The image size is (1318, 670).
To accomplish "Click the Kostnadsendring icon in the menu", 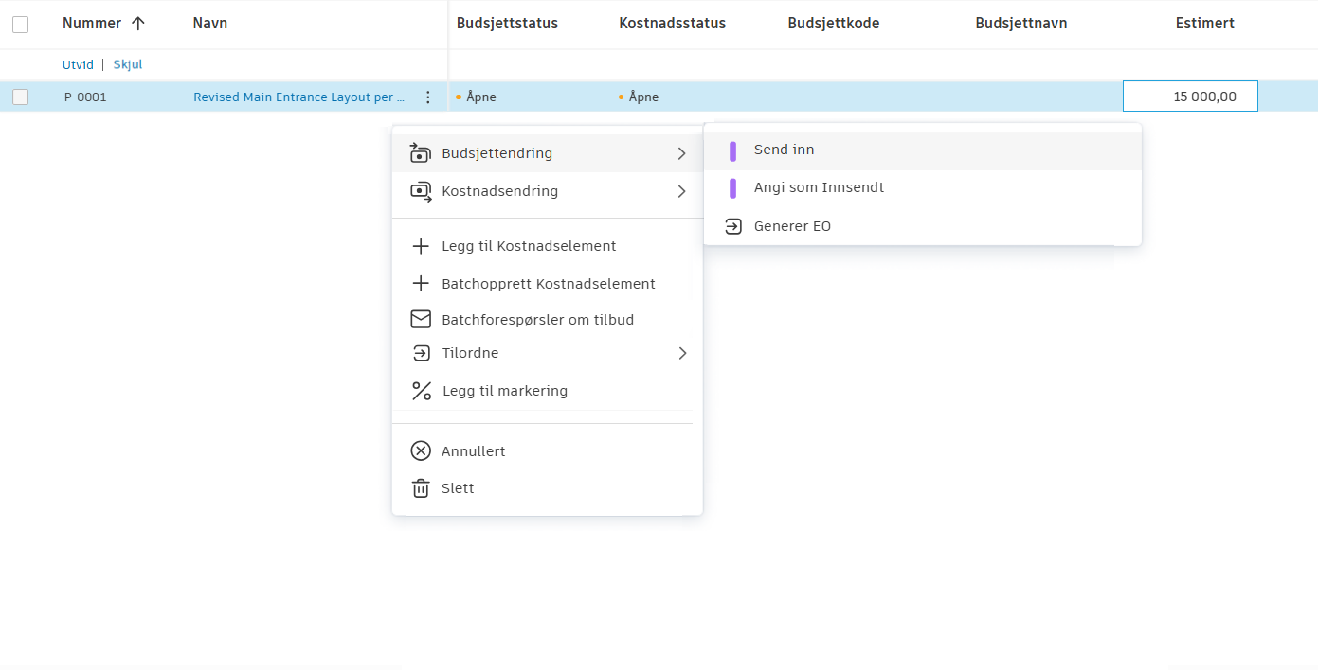I will pyautogui.click(x=421, y=190).
